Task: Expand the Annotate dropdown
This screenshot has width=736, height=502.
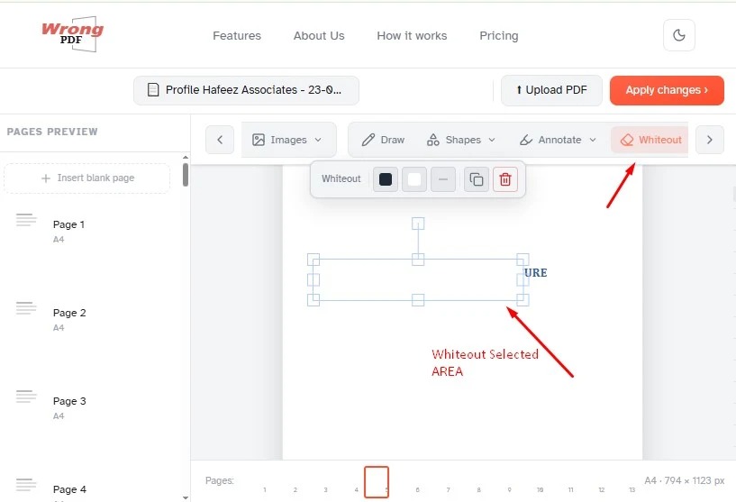Action: point(558,140)
